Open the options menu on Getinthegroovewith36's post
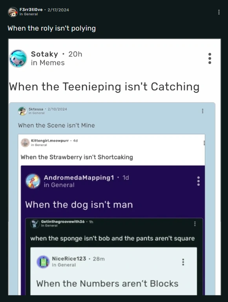 point(195,224)
